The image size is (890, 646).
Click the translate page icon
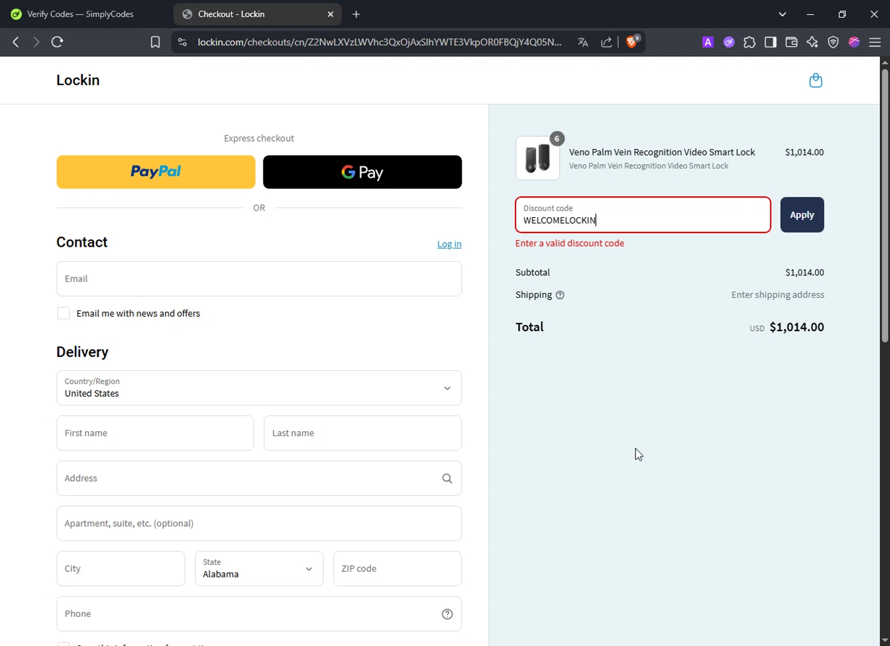coord(583,42)
